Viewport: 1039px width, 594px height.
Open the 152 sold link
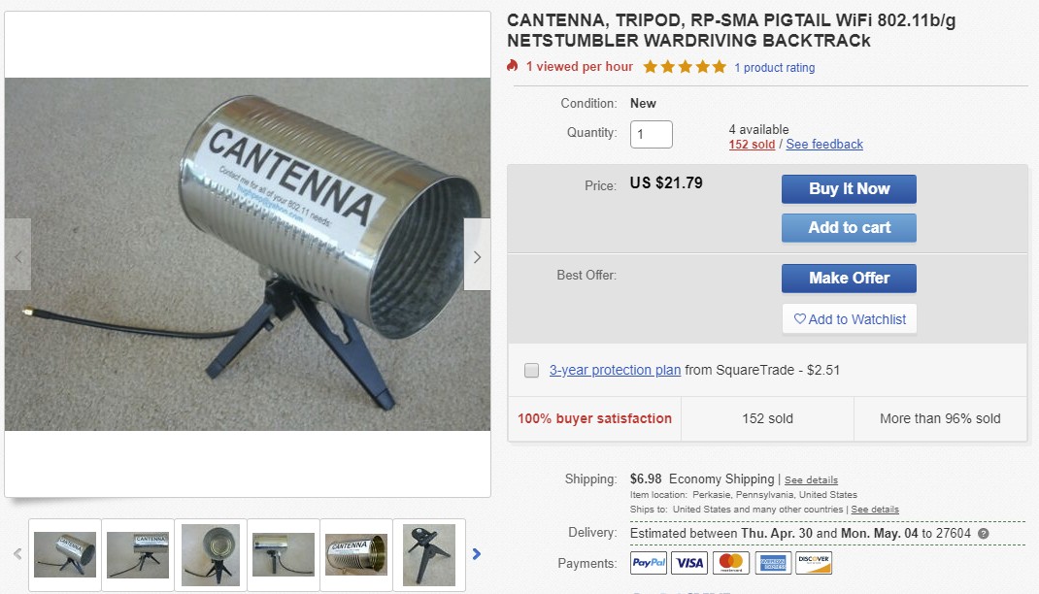click(x=752, y=145)
